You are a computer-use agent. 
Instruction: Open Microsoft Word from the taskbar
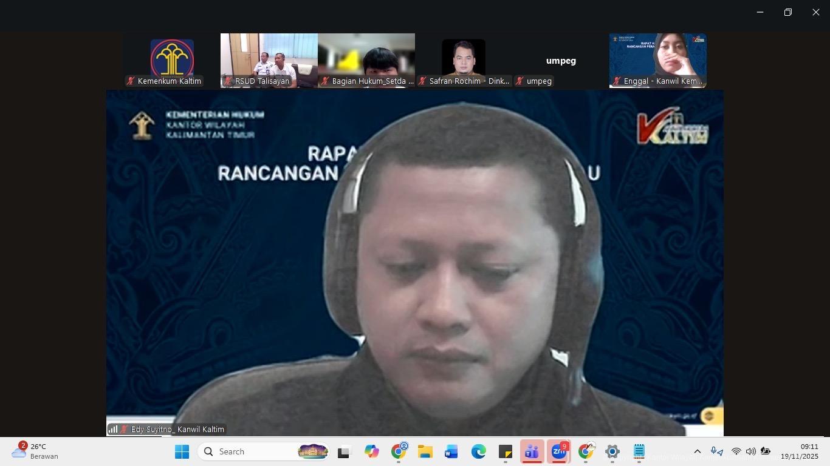[451, 451]
